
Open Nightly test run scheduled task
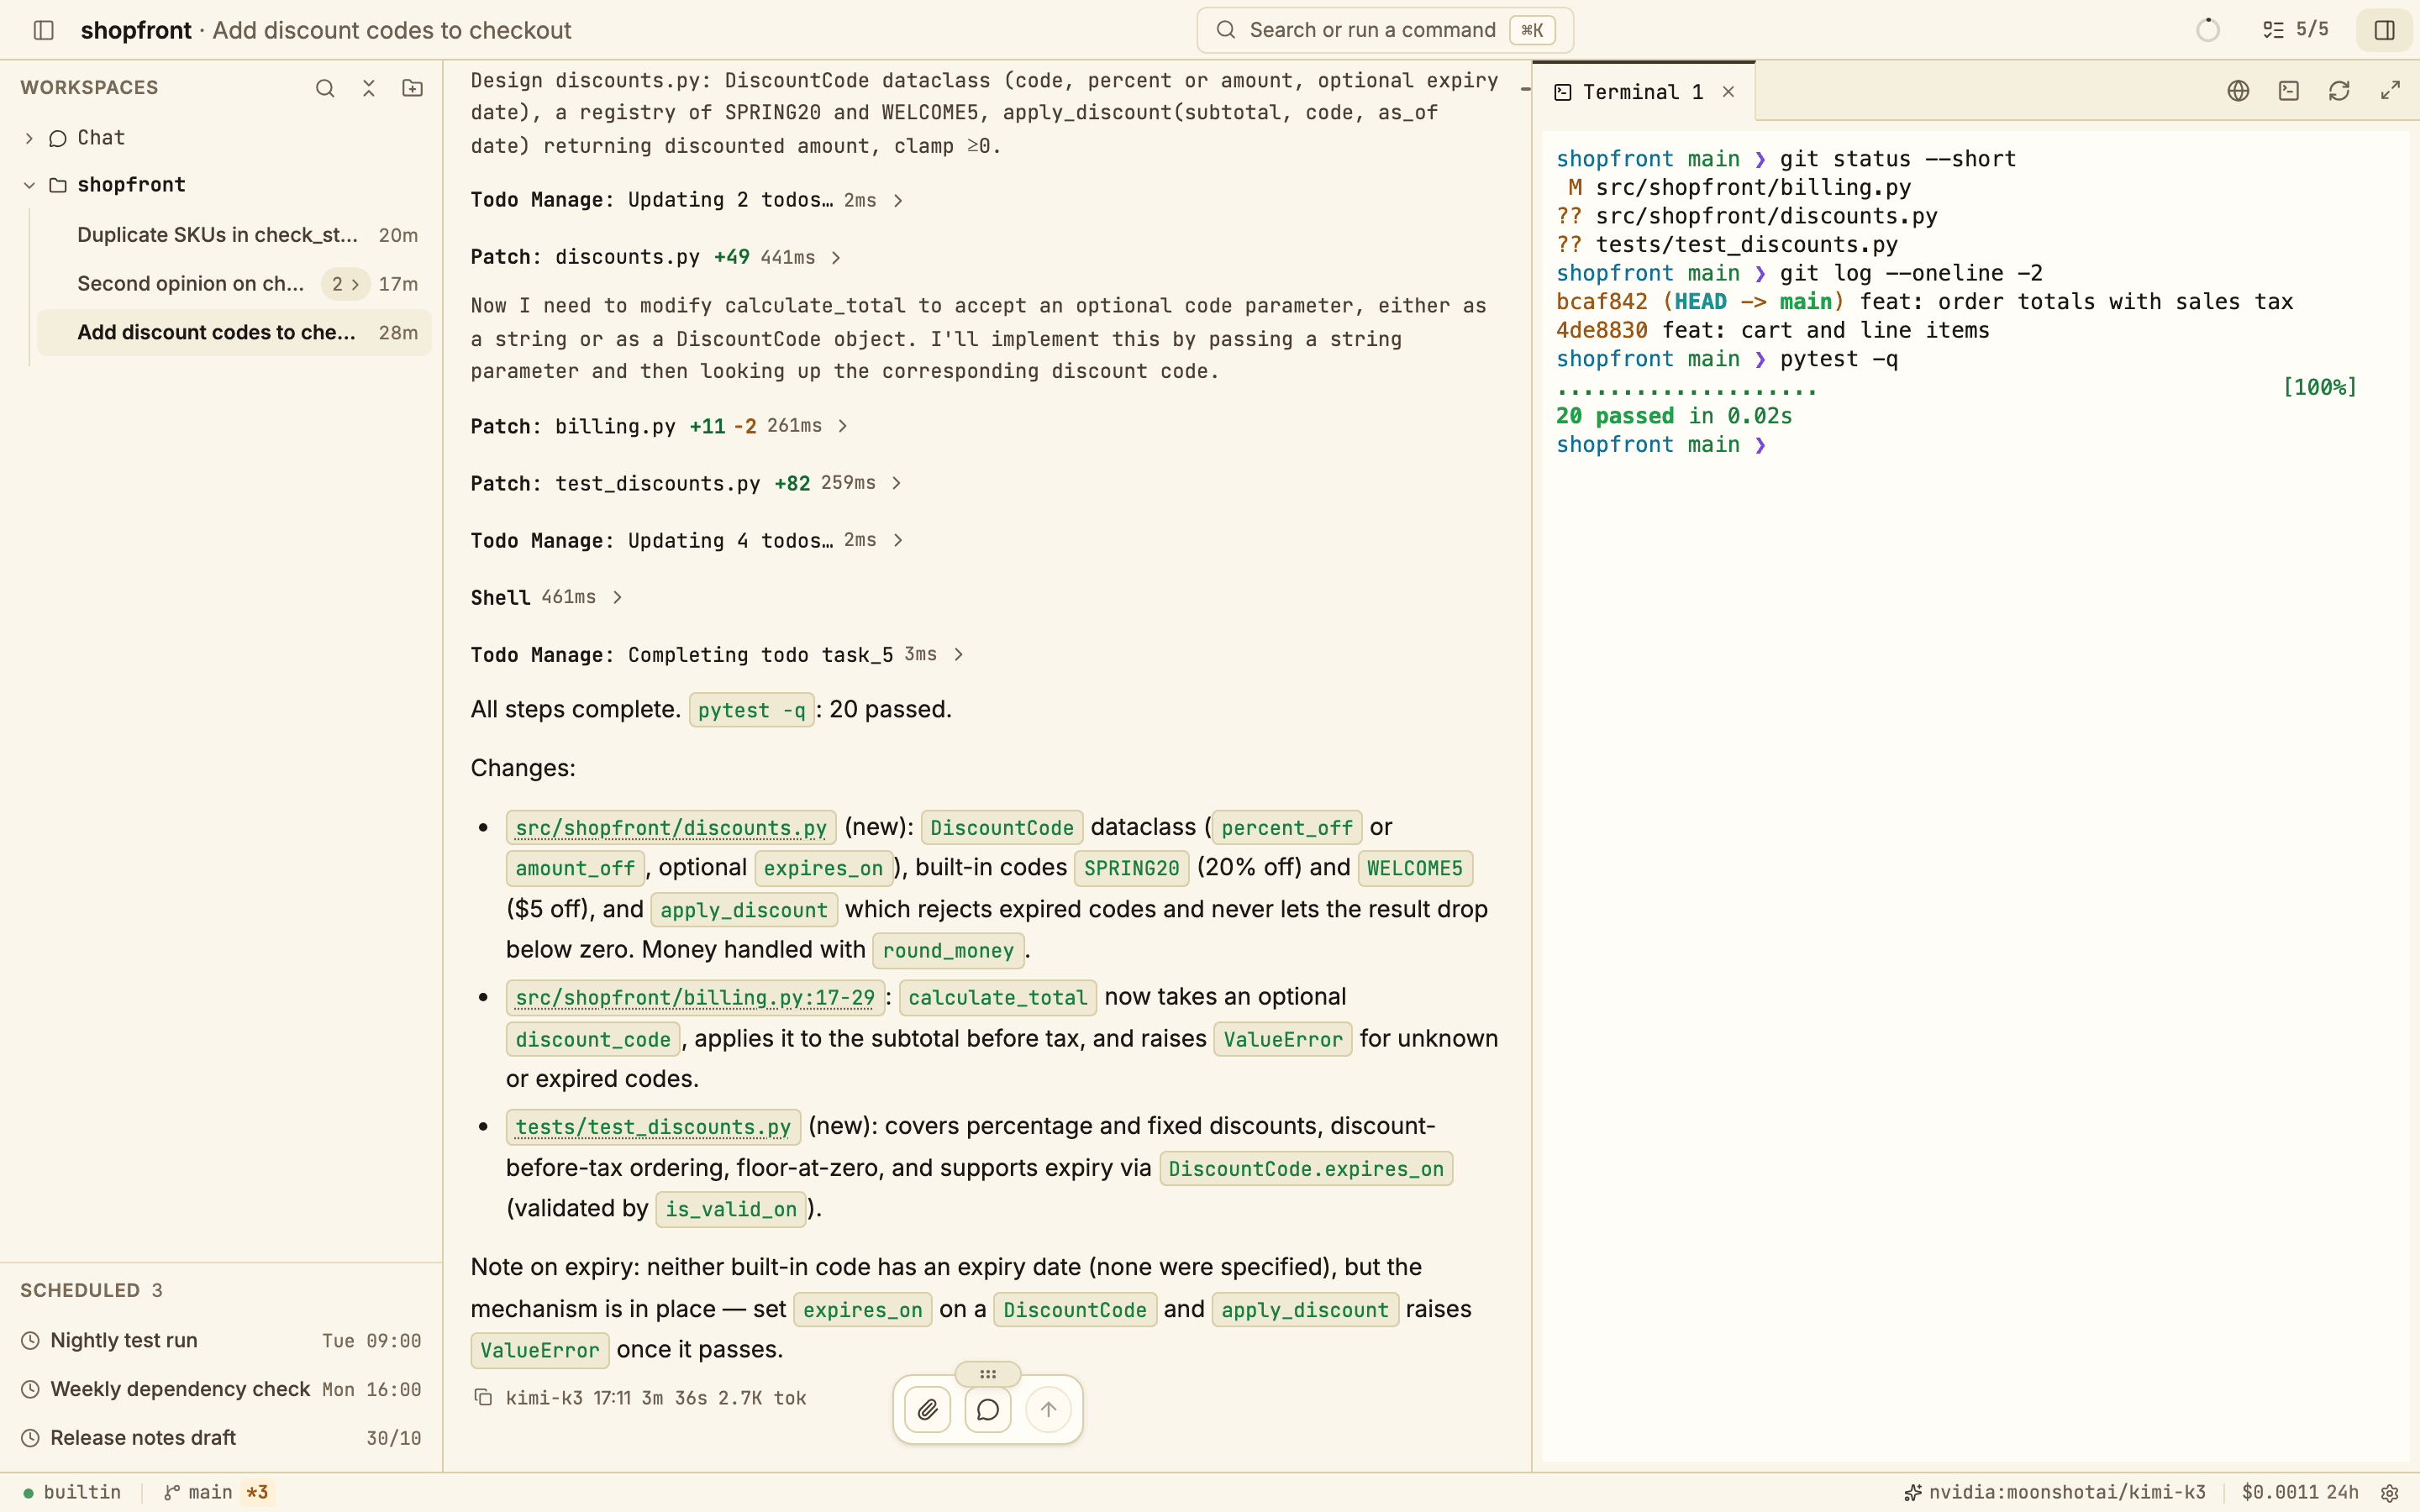click(221, 1340)
